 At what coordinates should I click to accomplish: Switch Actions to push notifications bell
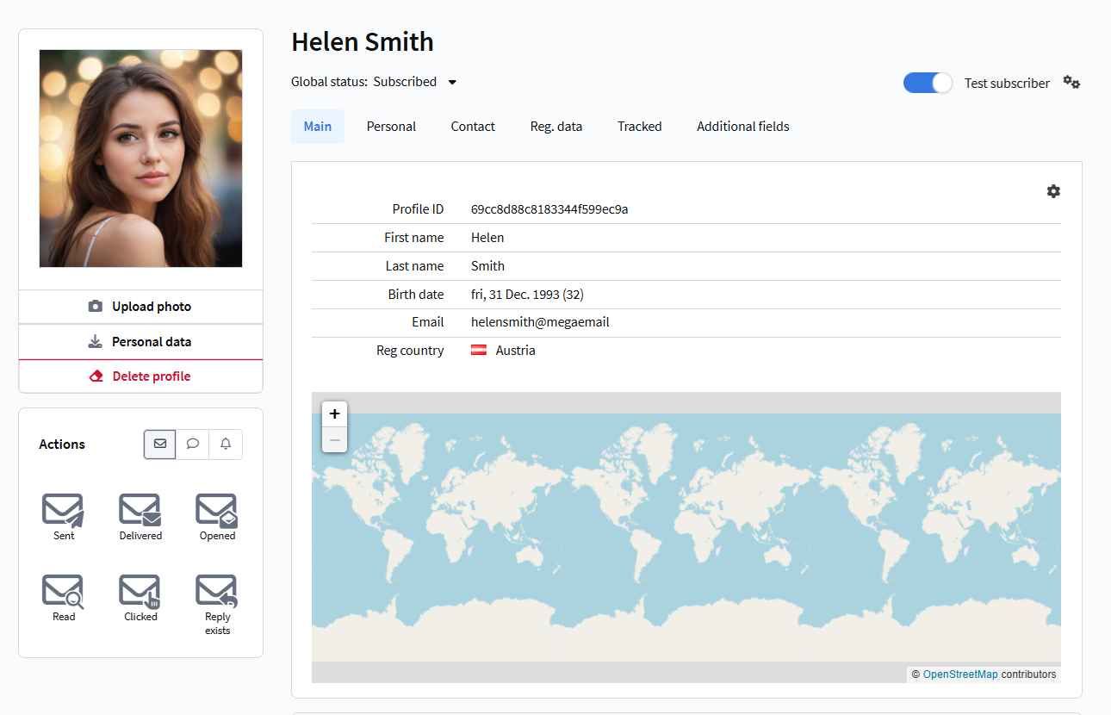coord(226,444)
